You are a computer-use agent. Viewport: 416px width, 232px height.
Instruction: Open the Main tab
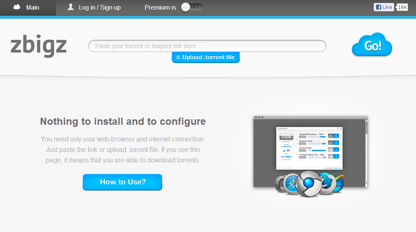point(28,8)
